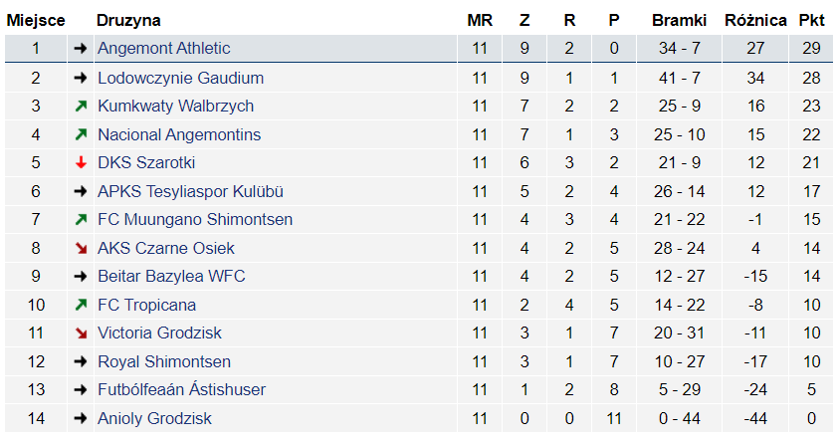Screen dimensions: 838x445
Task: Click the green up arrow beside Kumkwaty Walbrzych
Action: coord(81,107)
